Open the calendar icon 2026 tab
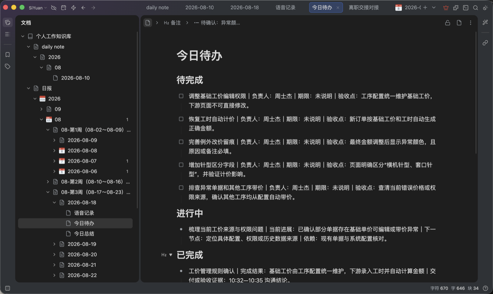Viewport: 493px width, 294px height. [408, 8]
